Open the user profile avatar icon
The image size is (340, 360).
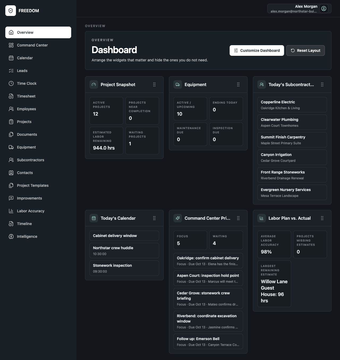coord(324,9)
